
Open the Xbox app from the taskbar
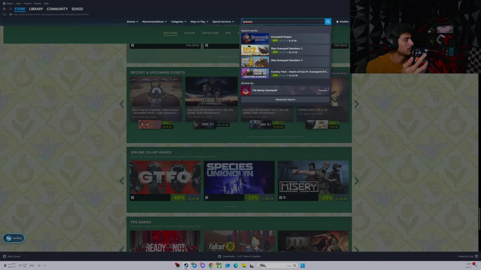219,265
